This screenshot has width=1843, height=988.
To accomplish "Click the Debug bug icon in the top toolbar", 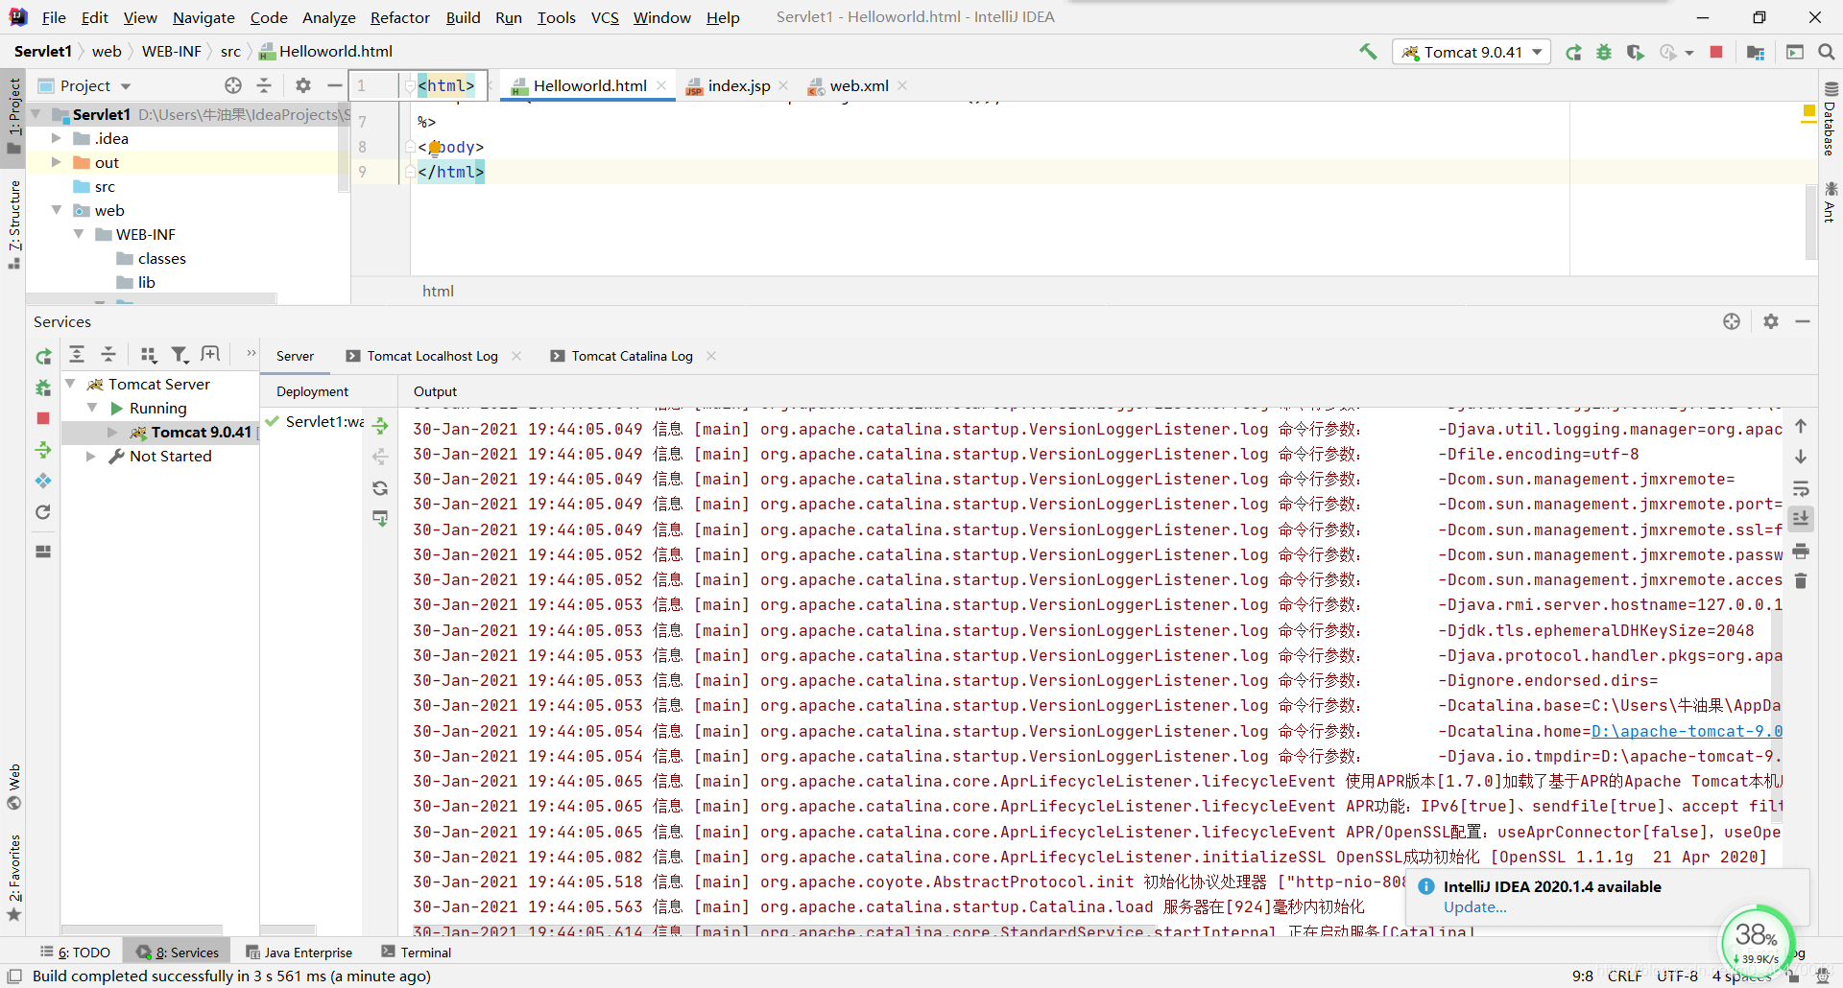I will click(1604, 52).
